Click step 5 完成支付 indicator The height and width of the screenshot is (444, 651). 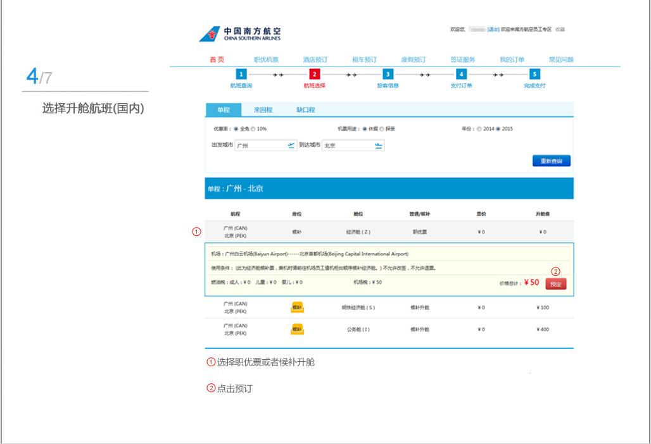pos(535,74)
